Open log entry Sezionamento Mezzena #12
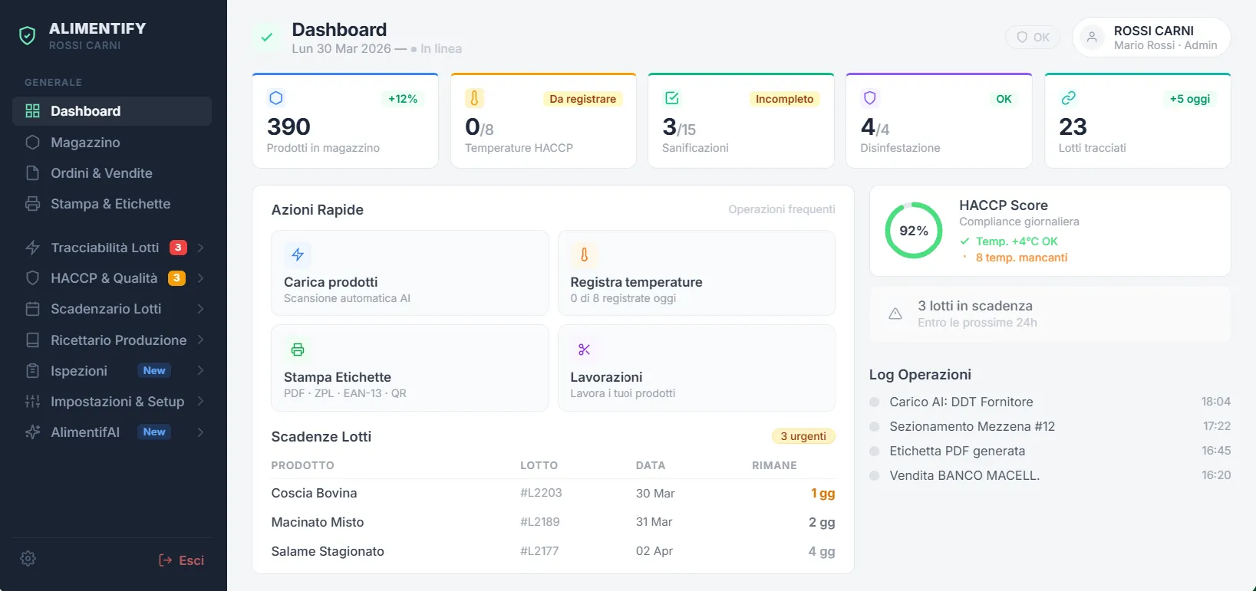Image resolution: width=1256 pixels, height=591 pixels. [x=1050, y=426]
